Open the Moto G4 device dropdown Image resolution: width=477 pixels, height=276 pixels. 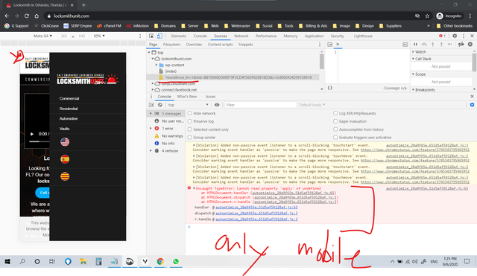(42, 36)
